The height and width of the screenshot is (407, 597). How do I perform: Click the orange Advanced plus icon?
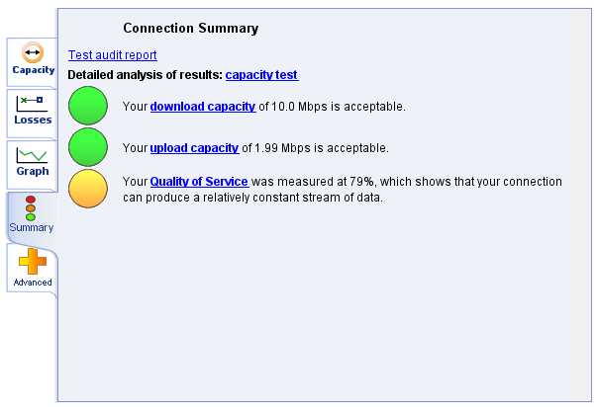[x=33, y=261]
